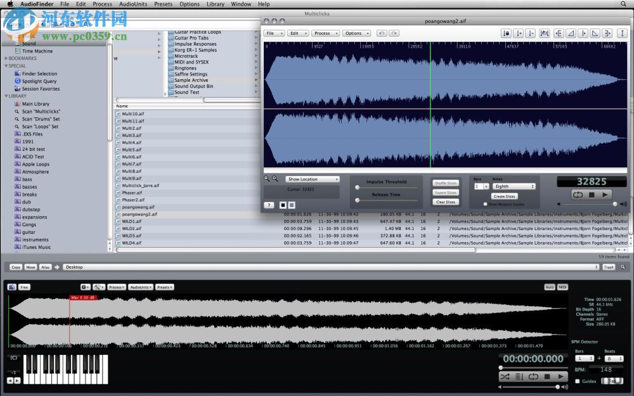This screenshot has width=634, height=396.
Task: Click the shuffle icon in the bottom transport bar
Action: tap(505, 376)
